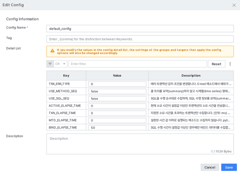Cancel editing the config

210,167
